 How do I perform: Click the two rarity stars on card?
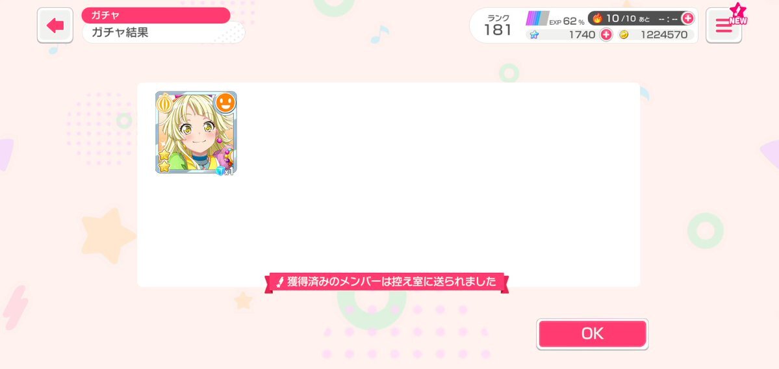click(164, 160)
